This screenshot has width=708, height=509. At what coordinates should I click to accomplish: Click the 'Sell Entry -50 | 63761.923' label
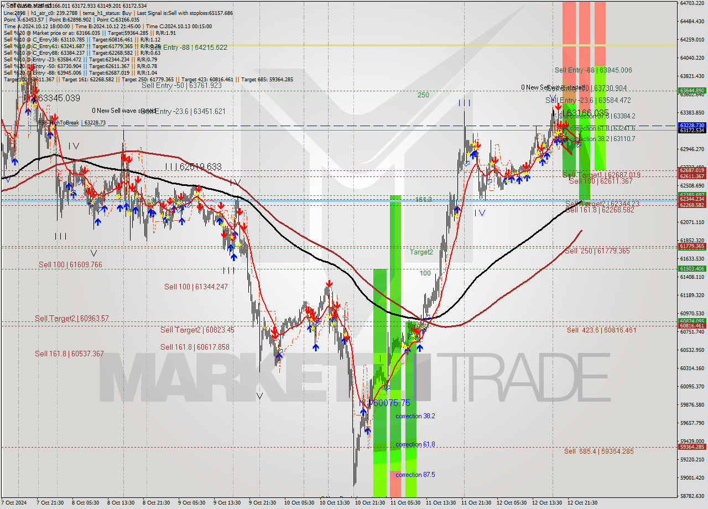click(x=181, y=85)
